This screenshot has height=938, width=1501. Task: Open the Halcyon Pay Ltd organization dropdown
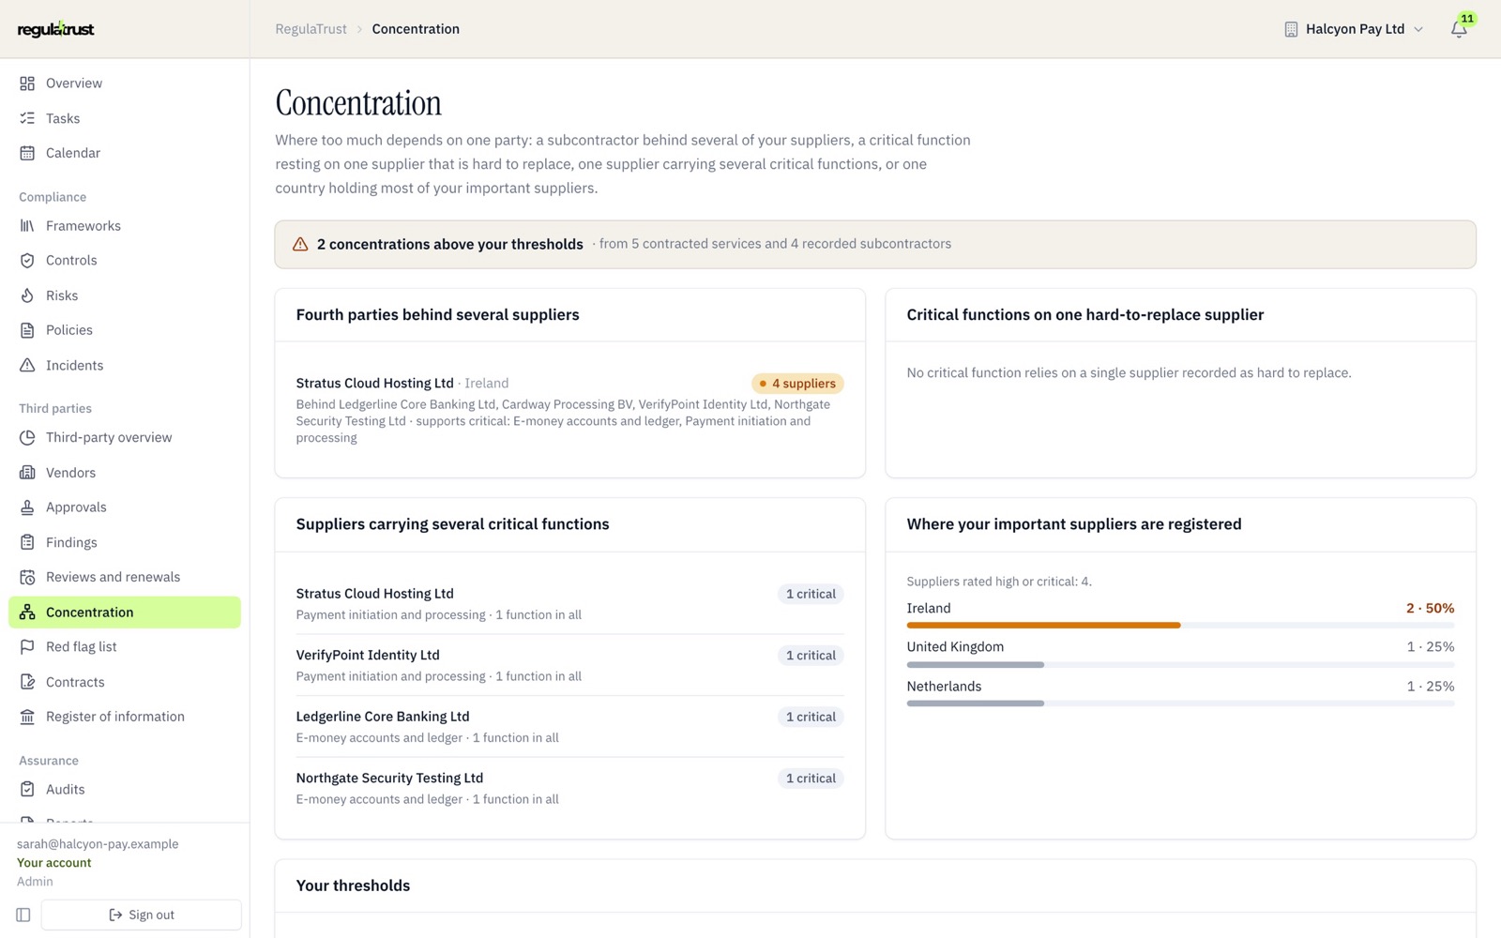click(x=1354, y=29)
